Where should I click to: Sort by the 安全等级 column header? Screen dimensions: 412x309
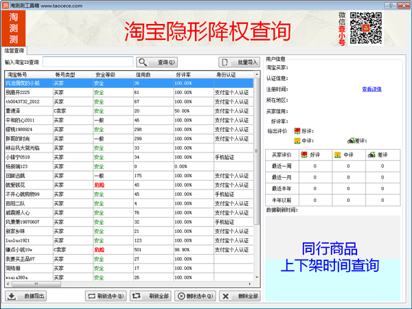tap(113, 75)
